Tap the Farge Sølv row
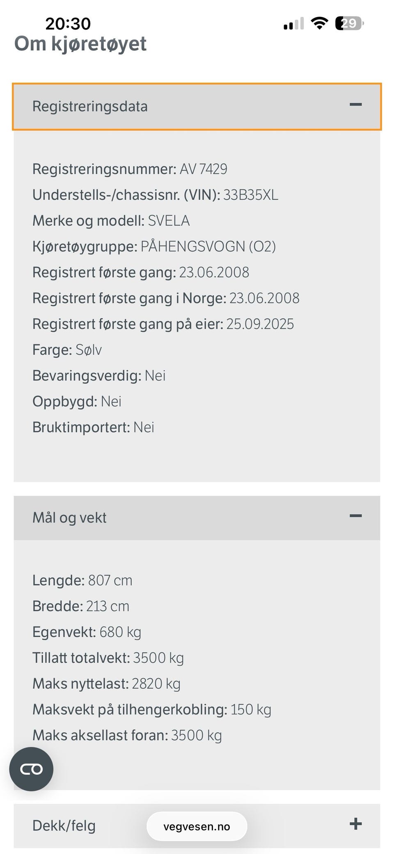This screenshot has width=394, height=854. click(x=67, y=350)
